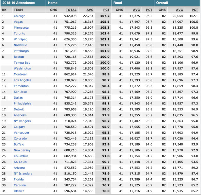The width and height of the screenshot is (201, 195).
Task: Open the Florida team link
Action: click(x=19, y=179)
